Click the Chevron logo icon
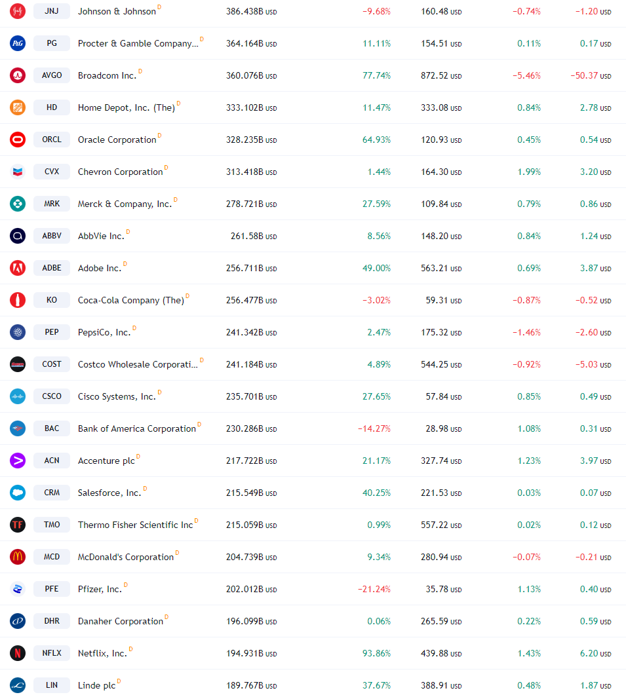The height and width of the screenshot is (699, 626). tap(18, 172)
